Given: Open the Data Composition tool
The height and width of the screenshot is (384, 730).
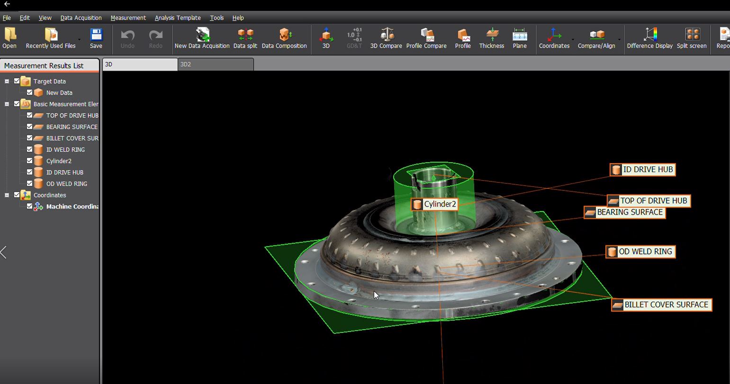Looking at the screenshot, I should pos(284,38).
